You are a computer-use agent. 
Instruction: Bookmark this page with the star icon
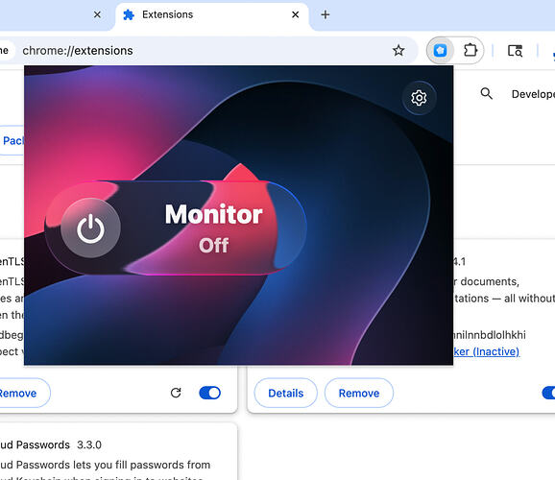[398, 51]
